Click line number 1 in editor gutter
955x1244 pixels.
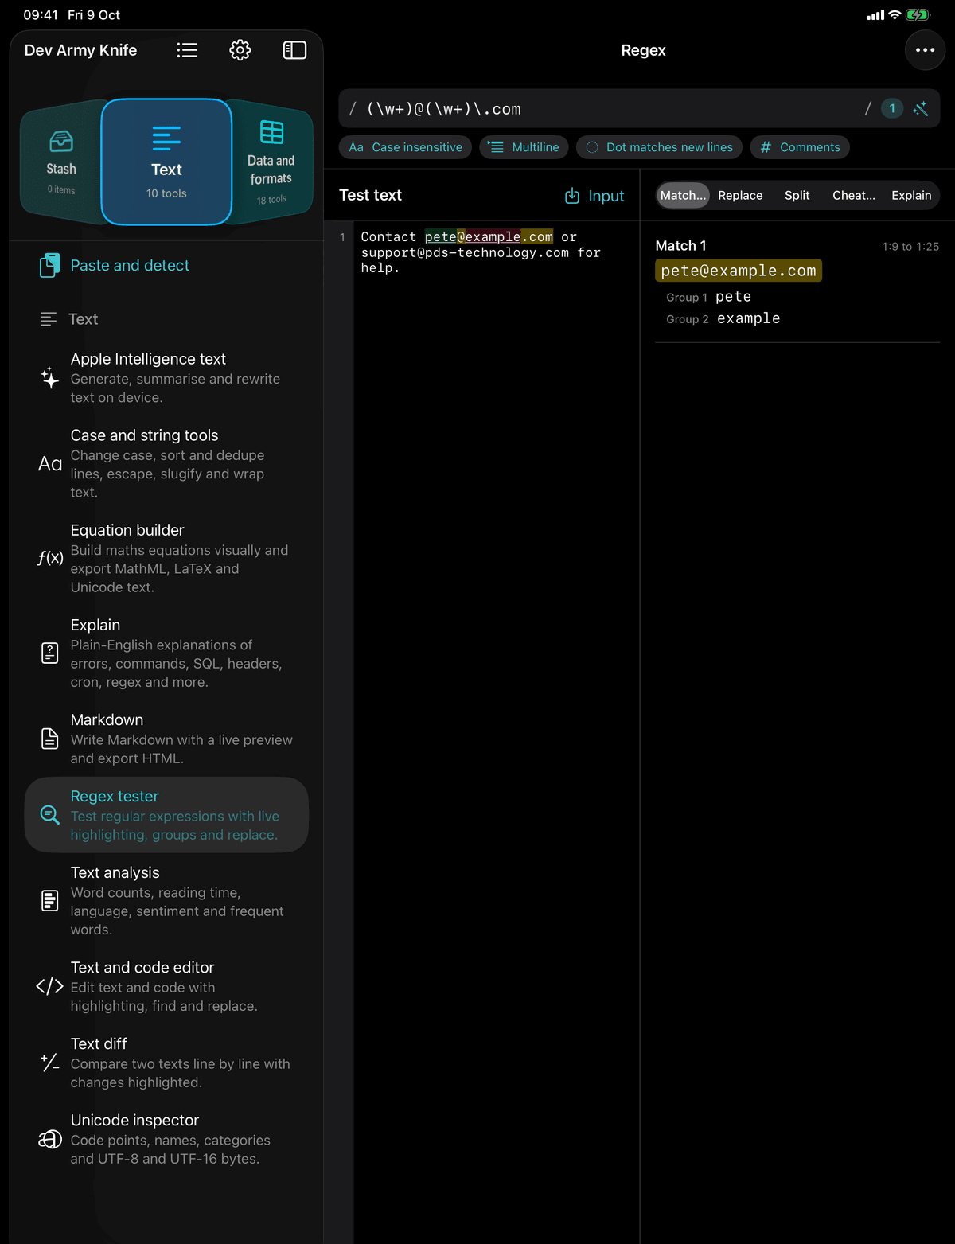tap(342, 237)
